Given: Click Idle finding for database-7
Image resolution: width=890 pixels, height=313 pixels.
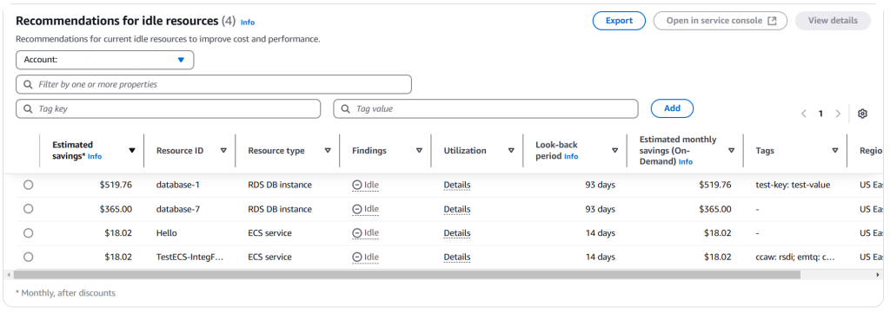Looking at the screenshot, I should pyautogui.click(x=365, y=209).
